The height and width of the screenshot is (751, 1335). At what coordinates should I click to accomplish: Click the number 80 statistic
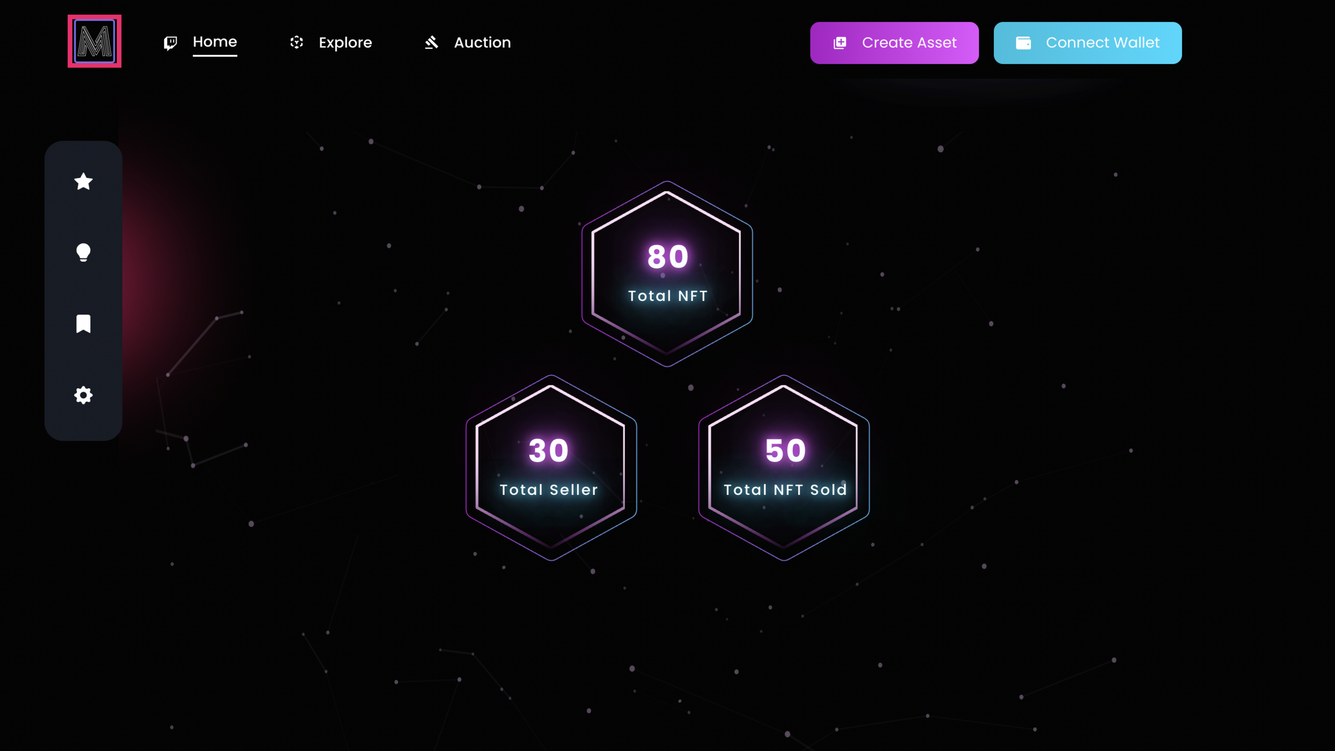(668, 257)
